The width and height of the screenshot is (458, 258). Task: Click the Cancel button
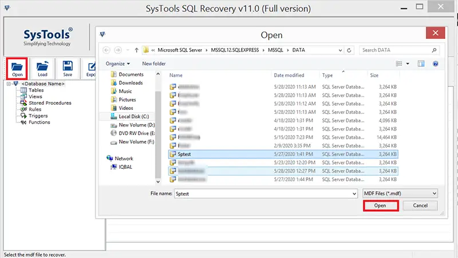coord(420,206)
